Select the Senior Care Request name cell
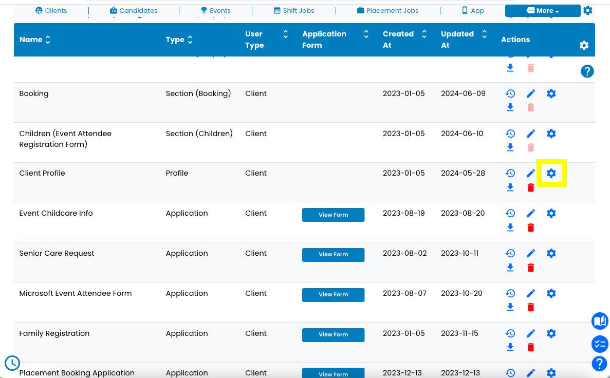Image resolution: width=610 pixels, height=378 pixels. [57, 253]
